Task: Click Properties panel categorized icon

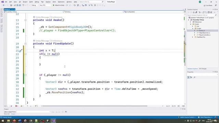Action: tap(189, 78)
